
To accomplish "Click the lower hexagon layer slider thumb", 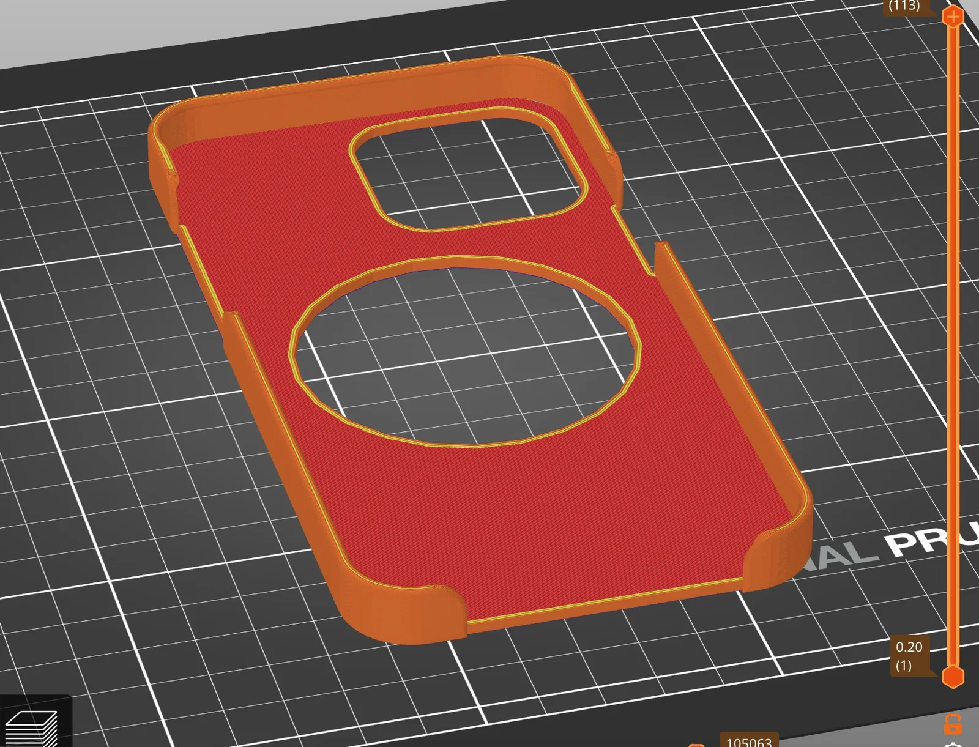I will coord(953,677).
